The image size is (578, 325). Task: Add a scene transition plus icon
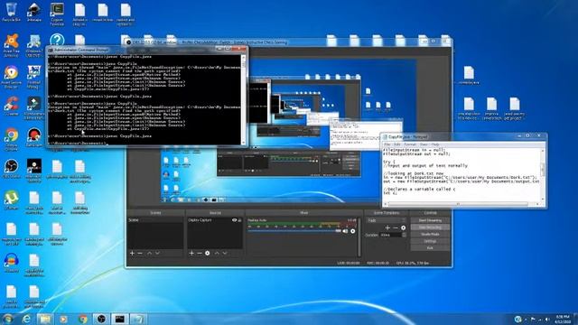[387, 227]
